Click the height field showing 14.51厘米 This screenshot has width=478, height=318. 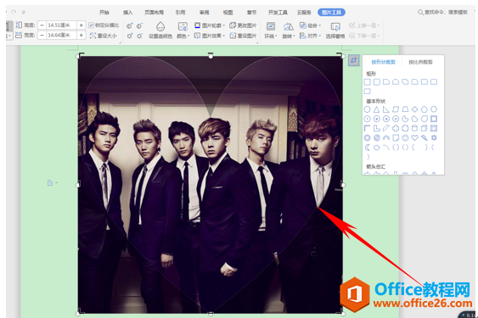62,25
